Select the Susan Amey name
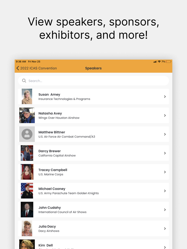 (49, 94)
